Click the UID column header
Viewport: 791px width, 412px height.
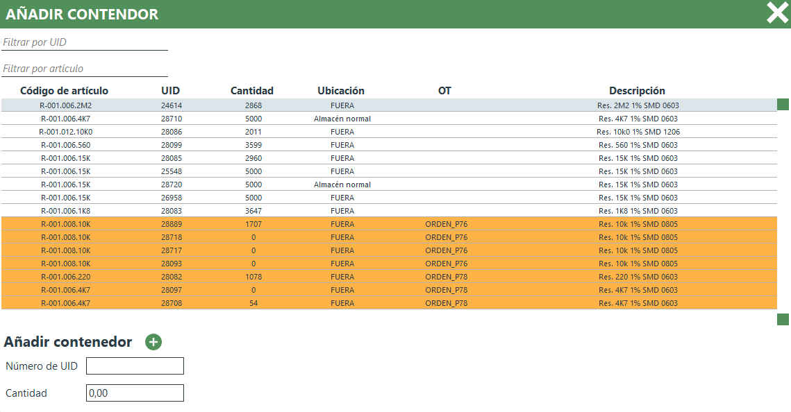(x=171, y=91)
